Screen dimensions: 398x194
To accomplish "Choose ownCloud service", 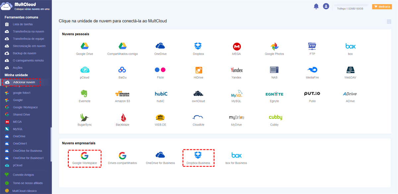I will click(198, 96).
